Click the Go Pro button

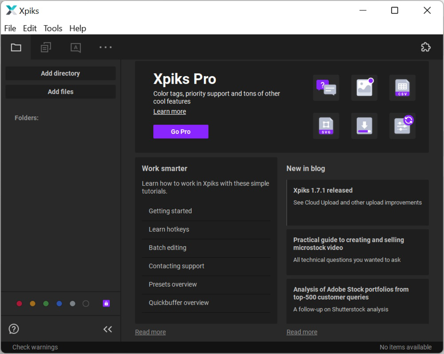tap(181, 131)
